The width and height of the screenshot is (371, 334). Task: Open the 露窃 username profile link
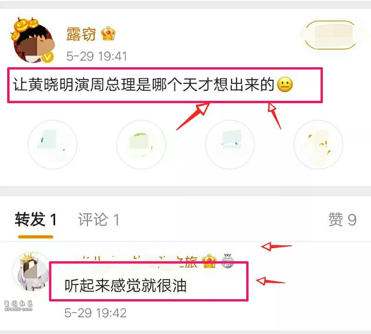point(81,34)
